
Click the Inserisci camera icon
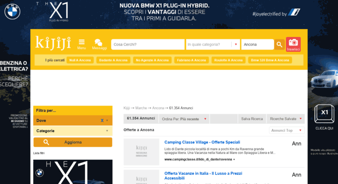293,44
